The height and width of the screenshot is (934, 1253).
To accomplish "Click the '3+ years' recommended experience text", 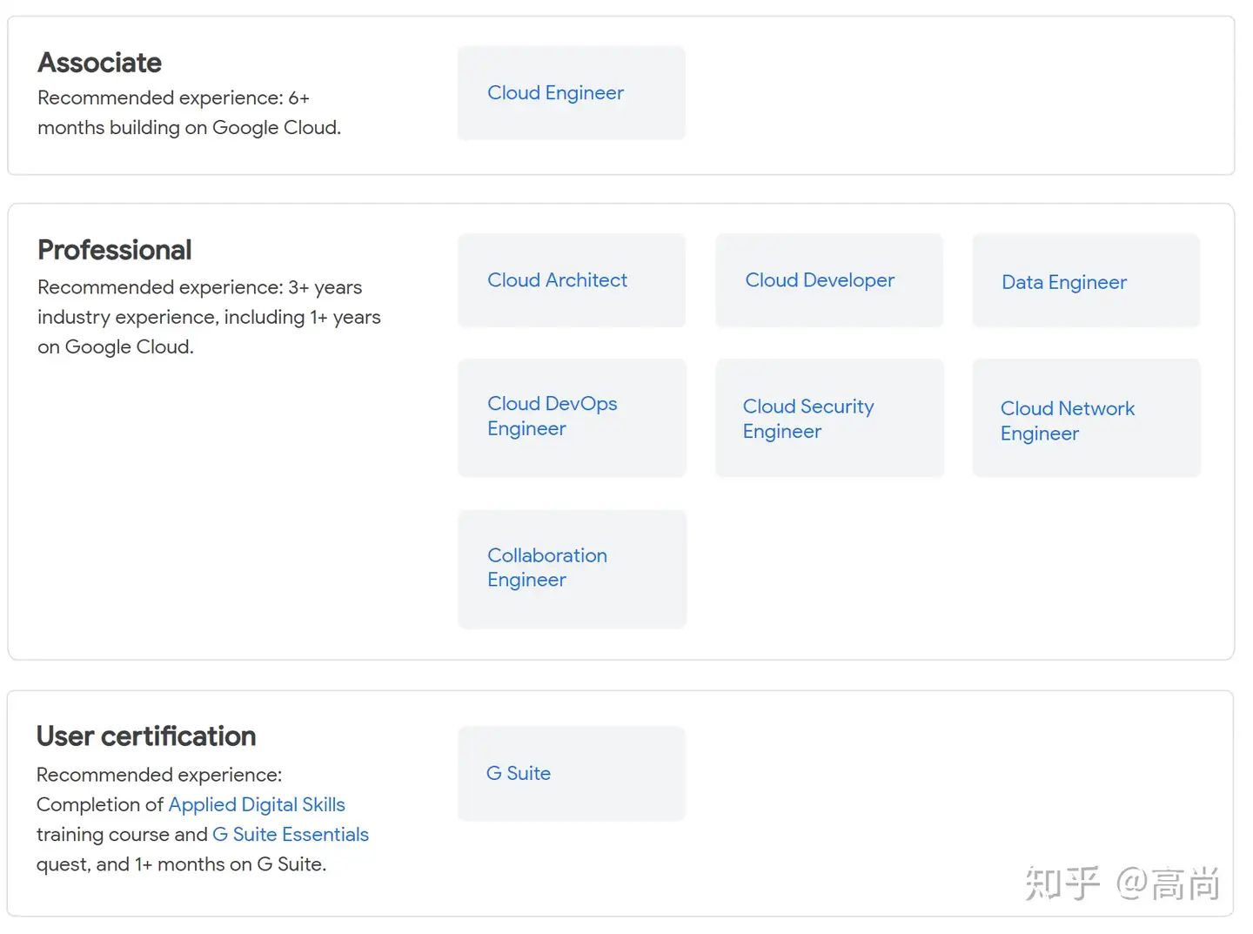I will (325, 287).
